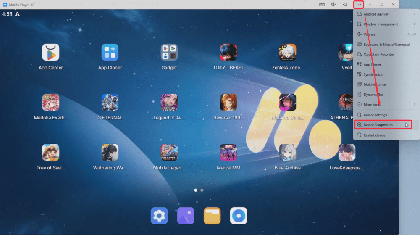Screen dimensions: 420x235
Task: Open Keyboard & Mouse/Gamepad option
Action: coord(386,45)
